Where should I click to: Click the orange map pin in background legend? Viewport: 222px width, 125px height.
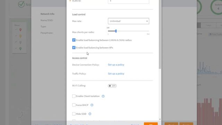click(x=20, y=36)
